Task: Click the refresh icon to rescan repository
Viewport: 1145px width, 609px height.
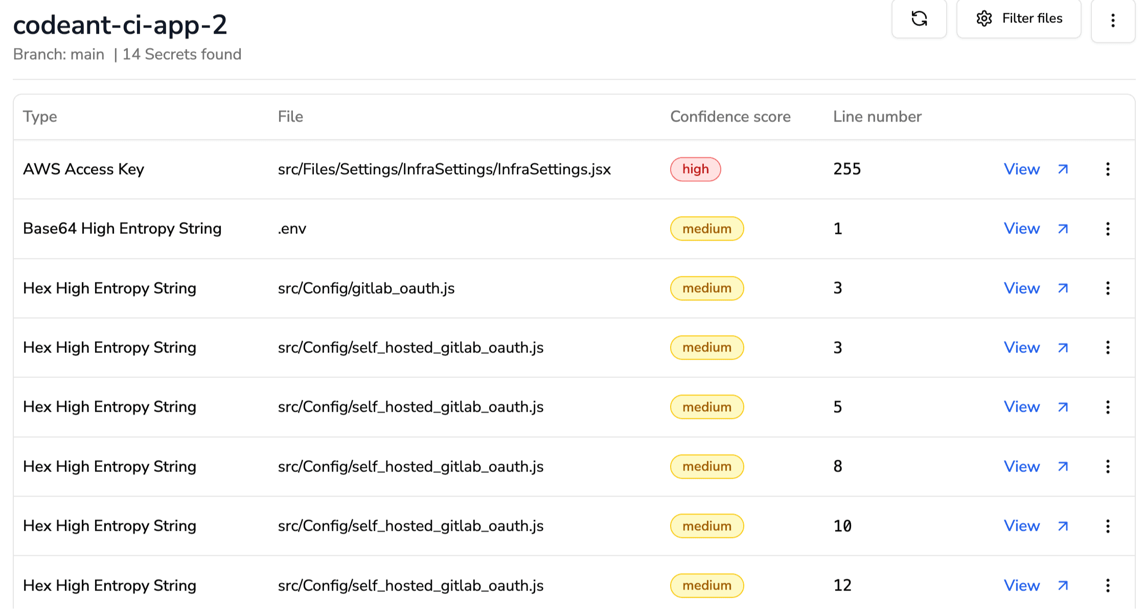Action: click(919, 19)
